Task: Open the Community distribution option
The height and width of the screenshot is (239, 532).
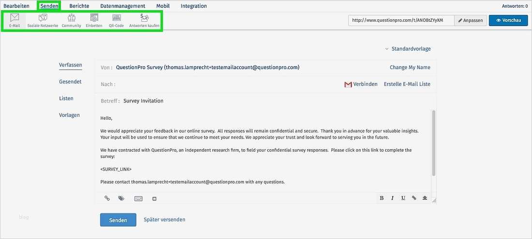Action: pyautogui.click(x=71, y=21)
